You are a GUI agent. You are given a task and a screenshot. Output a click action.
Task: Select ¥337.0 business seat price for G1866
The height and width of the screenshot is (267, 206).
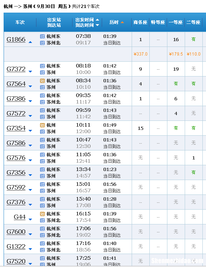pos(140,54)
